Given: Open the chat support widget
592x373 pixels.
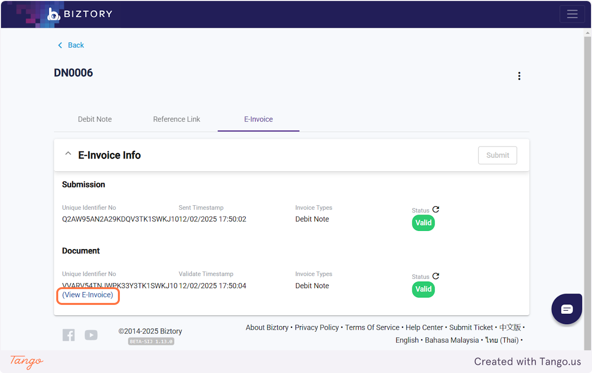Looking at the screenshot, I should pos(567,309).
